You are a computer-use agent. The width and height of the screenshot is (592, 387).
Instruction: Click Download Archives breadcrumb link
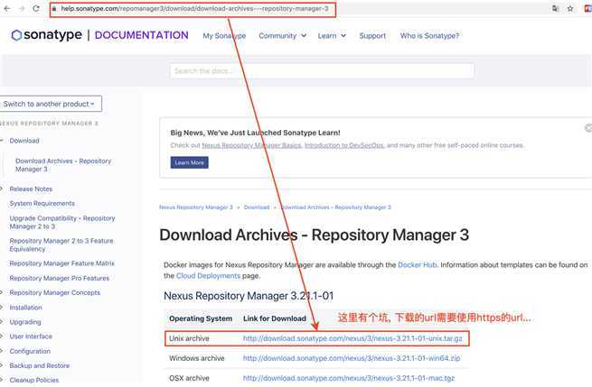336,207
